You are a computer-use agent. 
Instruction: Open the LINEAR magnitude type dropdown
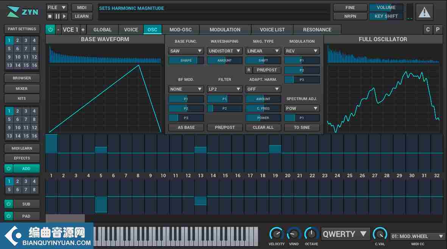click(263, 51)
